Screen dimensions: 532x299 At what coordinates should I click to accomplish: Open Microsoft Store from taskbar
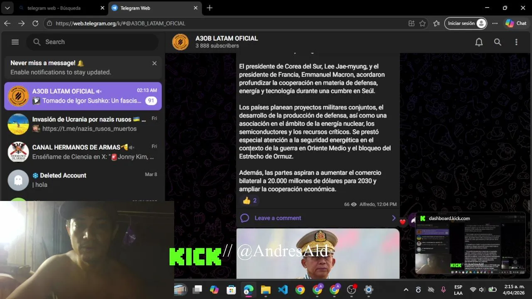click(x=231, y=289)
